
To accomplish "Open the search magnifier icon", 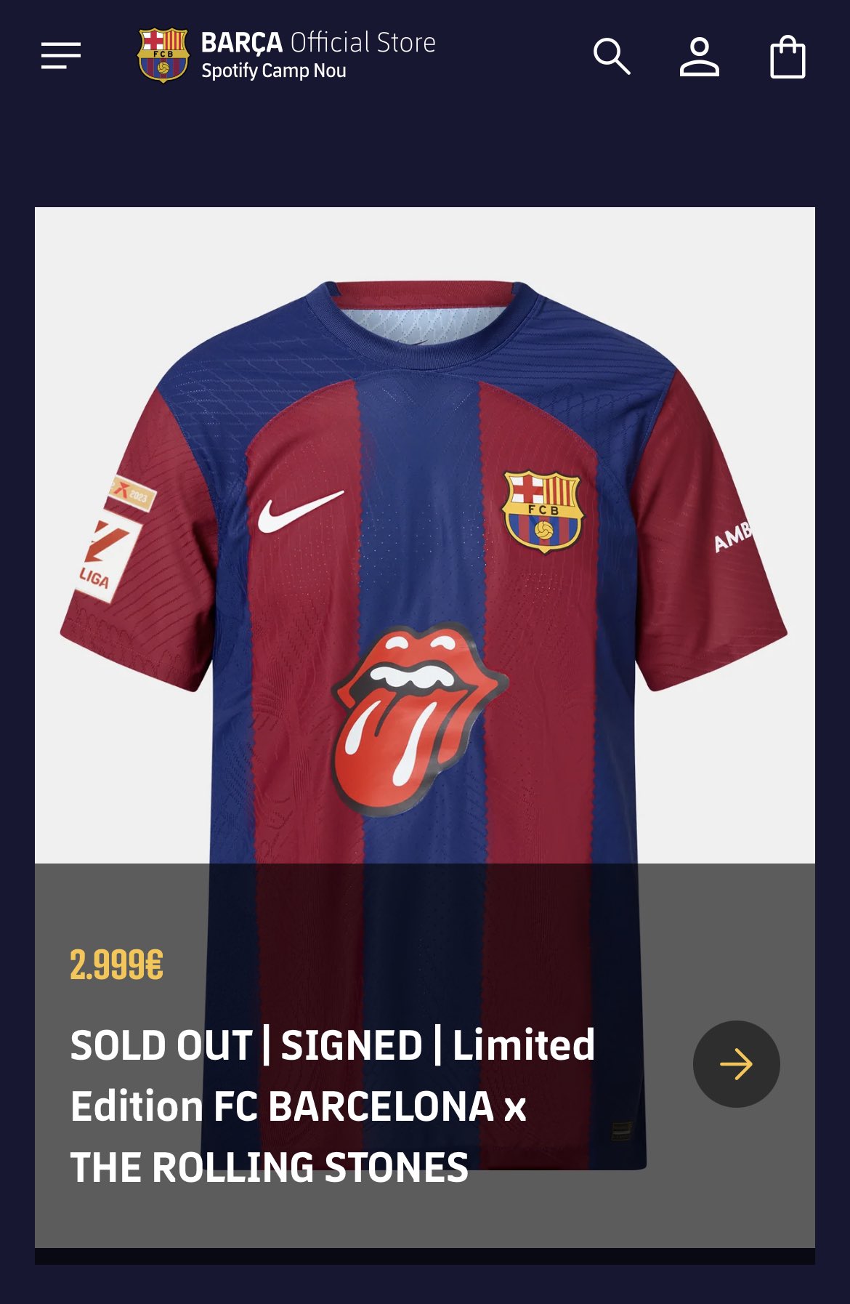I will (612, 57).
